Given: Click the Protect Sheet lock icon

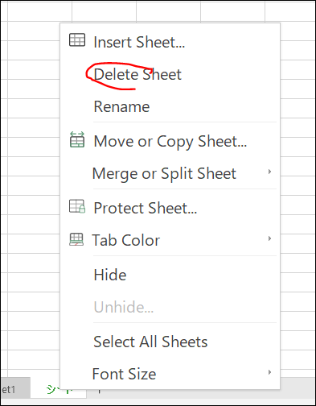Looking at the screenshot, I should pyautogui.click(x=77, y=206).
